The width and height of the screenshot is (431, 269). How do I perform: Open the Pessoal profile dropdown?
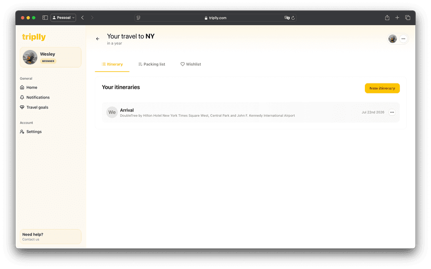63,18
